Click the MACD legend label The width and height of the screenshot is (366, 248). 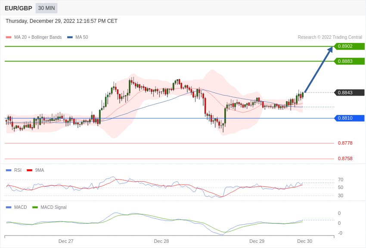click(x=21, y=207)
